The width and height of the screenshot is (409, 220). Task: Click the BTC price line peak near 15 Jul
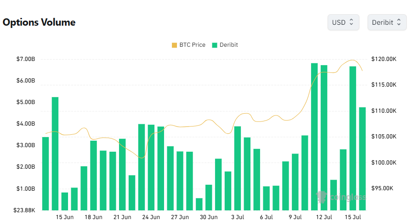click(352, 60)
